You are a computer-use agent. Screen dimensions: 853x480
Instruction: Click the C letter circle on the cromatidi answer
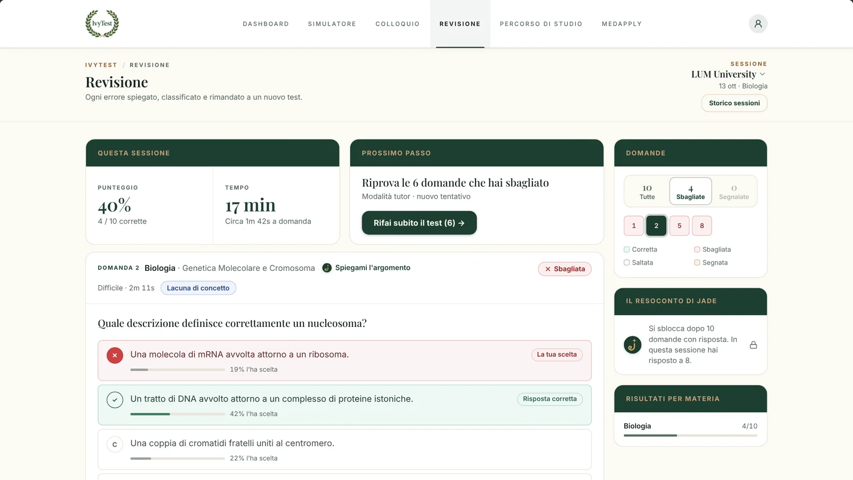click(115, 444)
